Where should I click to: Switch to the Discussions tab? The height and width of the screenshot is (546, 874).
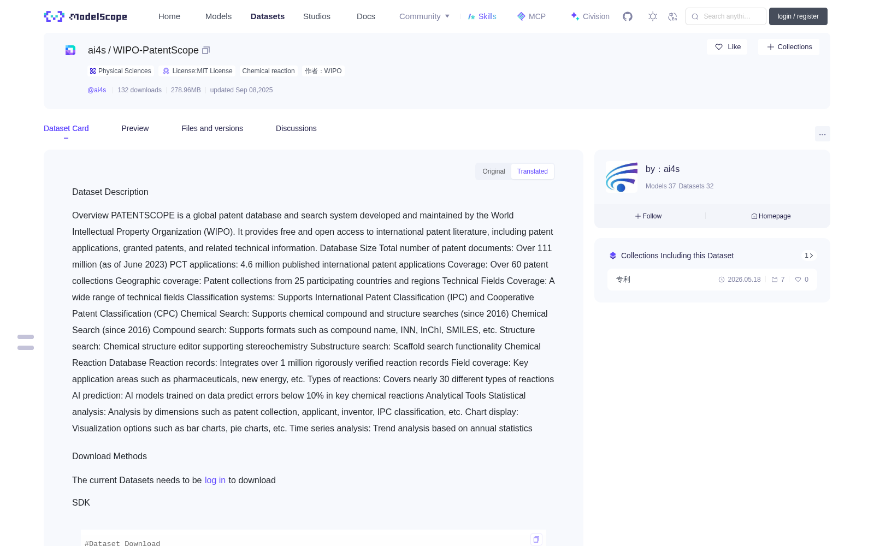pyautogui.click(x=296, y=128)
